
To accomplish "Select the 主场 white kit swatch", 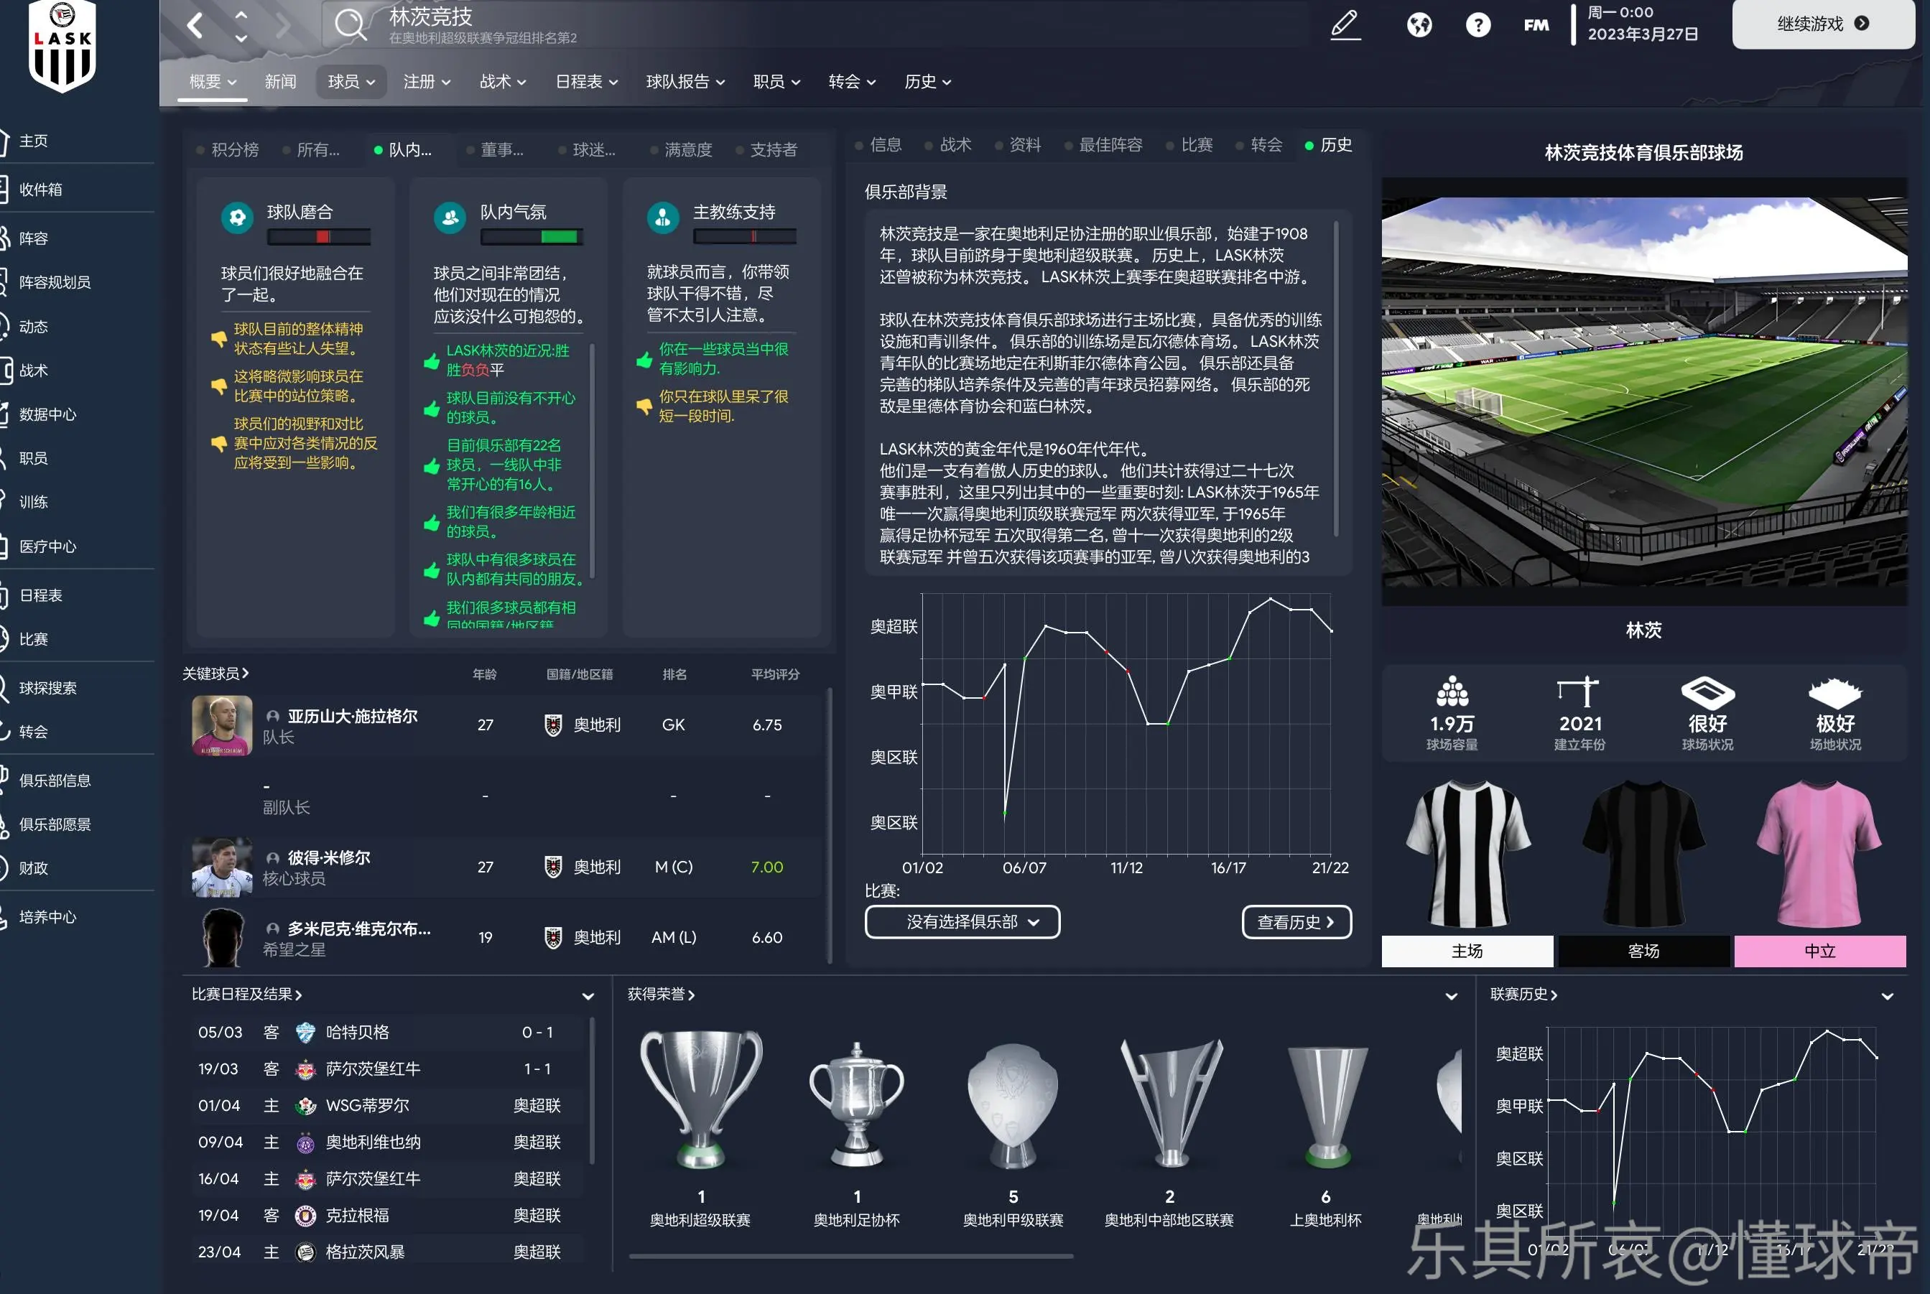I will tap(1467, 951).
